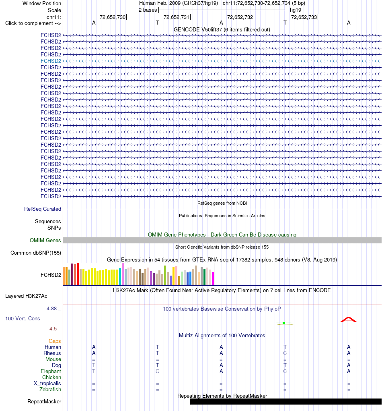Click 'RefSeq genes from NCBI' title

click(x=222, y=203)
